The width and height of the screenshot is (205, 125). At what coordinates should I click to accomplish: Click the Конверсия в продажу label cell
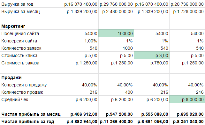click(32, 85)
